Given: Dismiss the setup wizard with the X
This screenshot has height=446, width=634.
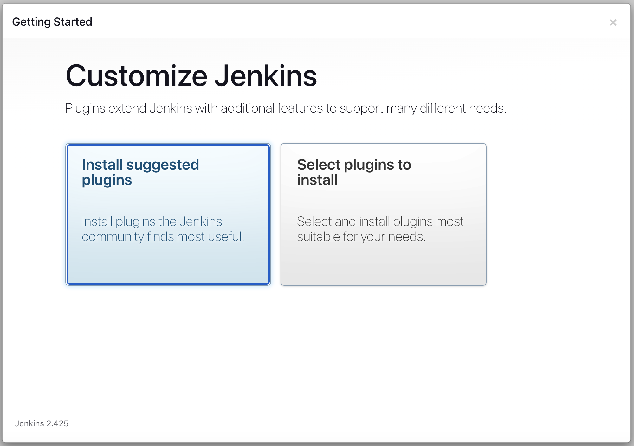Looking at the screenshot, I should point(614,22).
